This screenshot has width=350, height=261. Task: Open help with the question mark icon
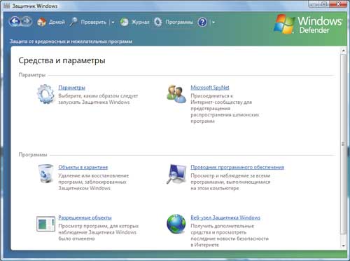(x=202, y=22)
